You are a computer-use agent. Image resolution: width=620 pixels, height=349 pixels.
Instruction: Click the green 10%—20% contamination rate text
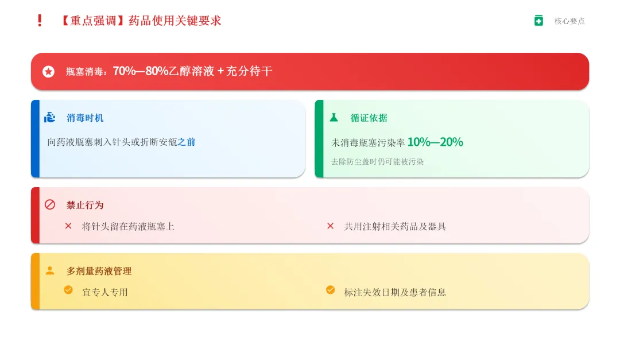435,142
